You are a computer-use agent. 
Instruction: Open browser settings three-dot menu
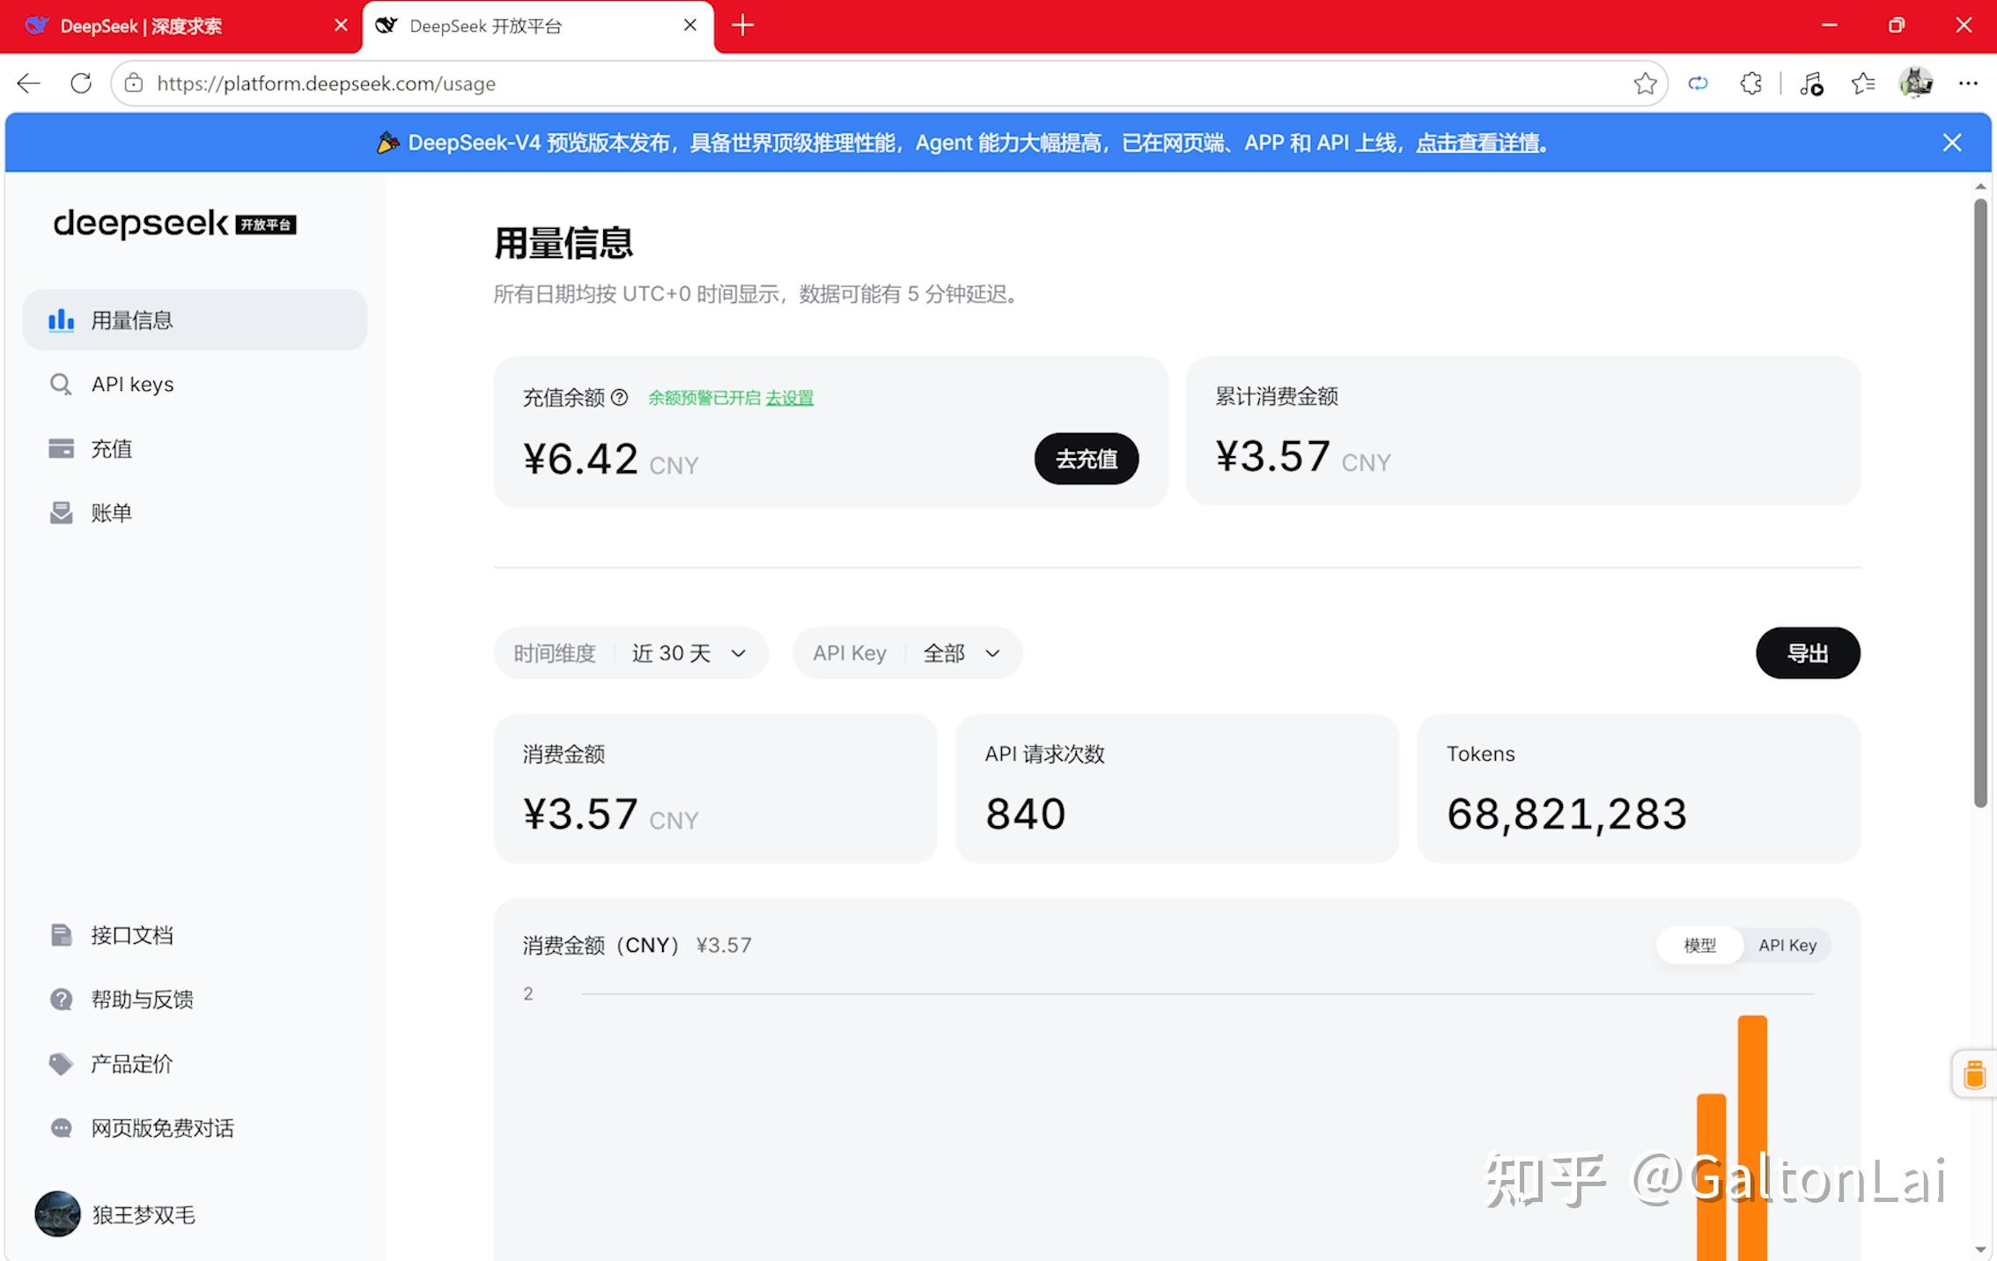coord(1968,84)
